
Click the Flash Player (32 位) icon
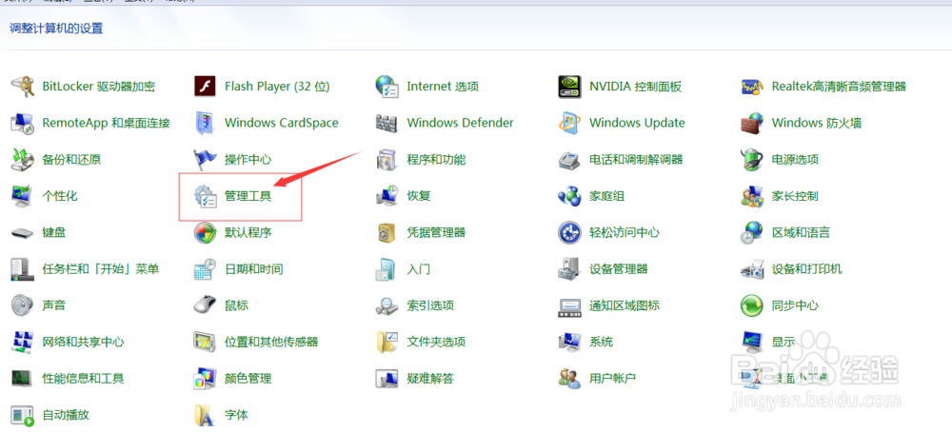pyautogui.click(x=206, y=87)
